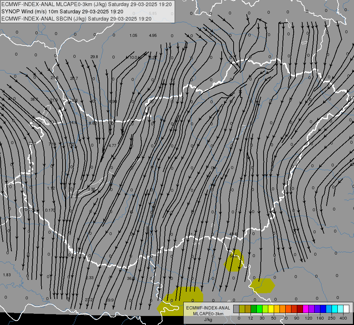Viewport: 354px width, 325px height.
Task: Click the olive legend swatch after 0
Action: click(242, 309)
